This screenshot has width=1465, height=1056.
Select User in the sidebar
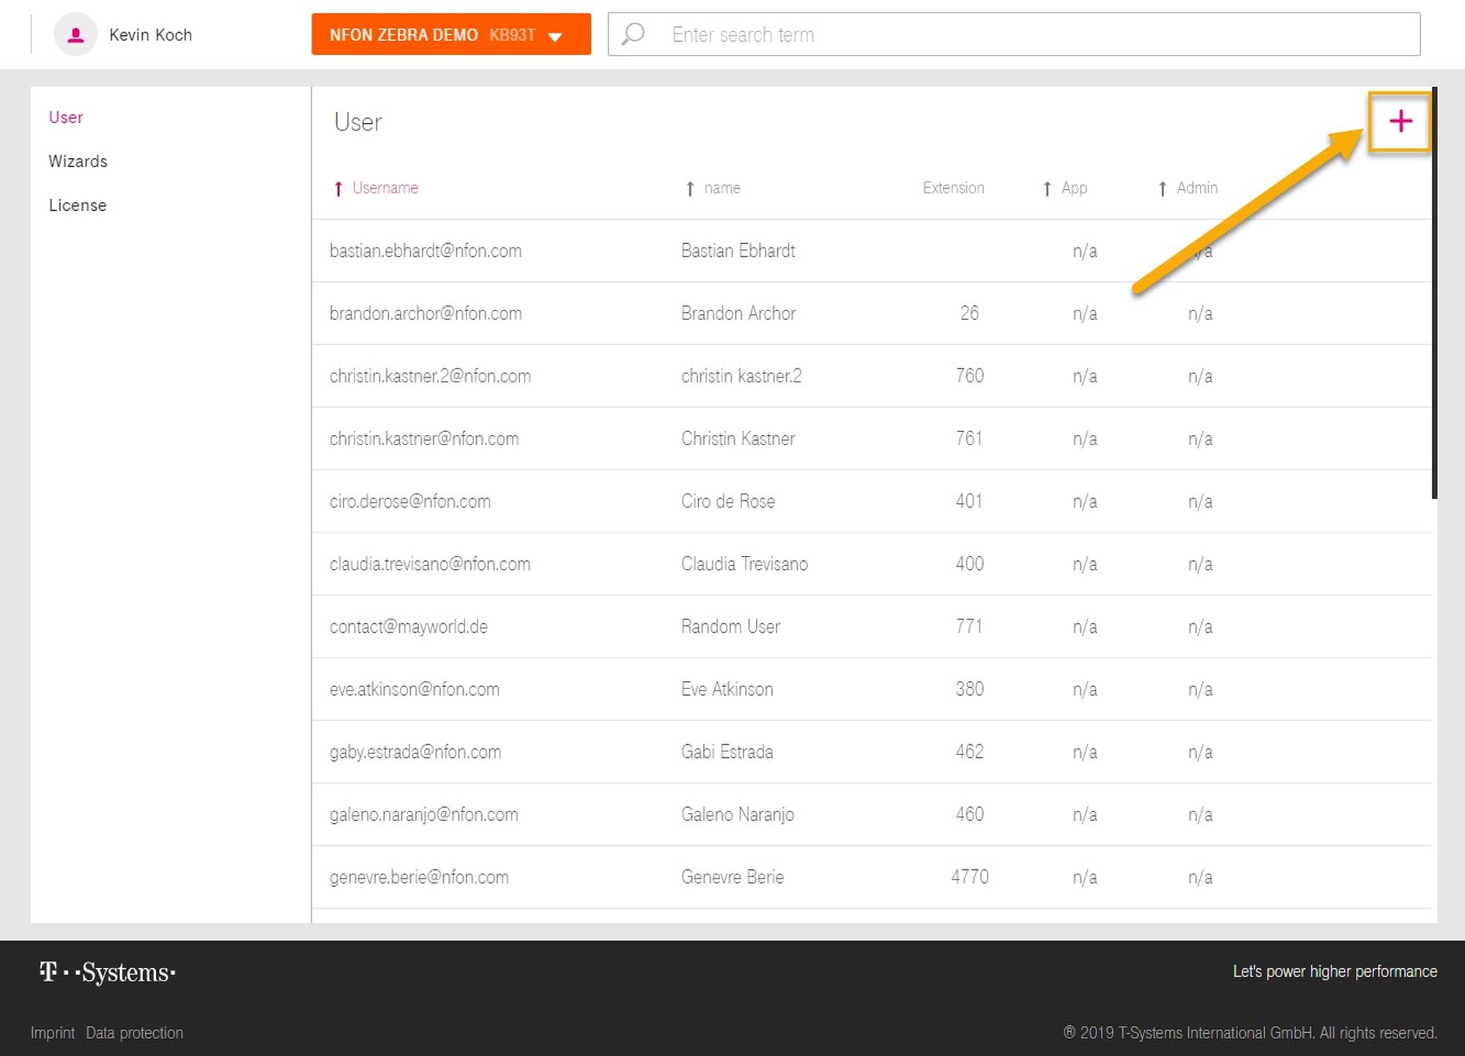click(x=66, y=117)
